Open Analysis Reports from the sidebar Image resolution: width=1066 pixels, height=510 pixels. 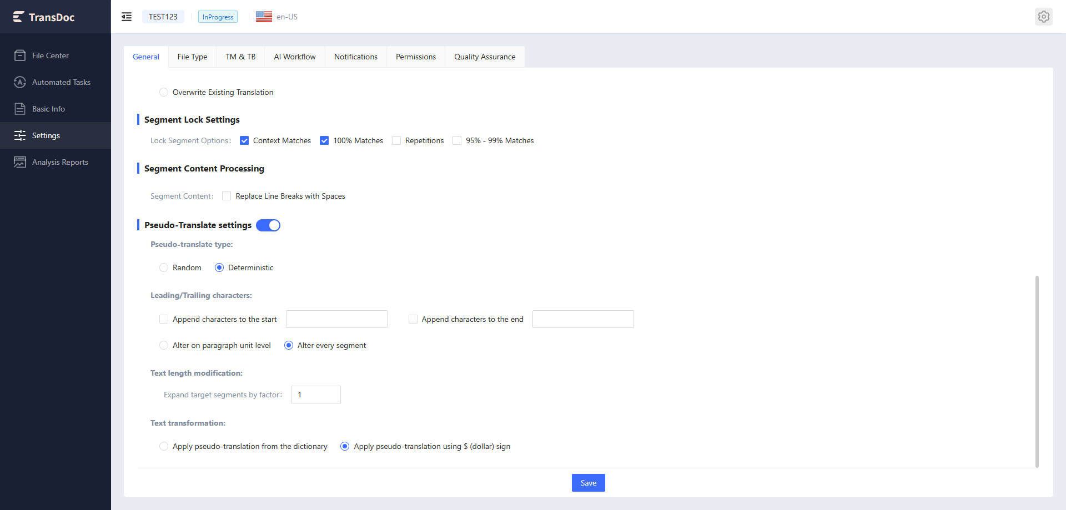56,162
